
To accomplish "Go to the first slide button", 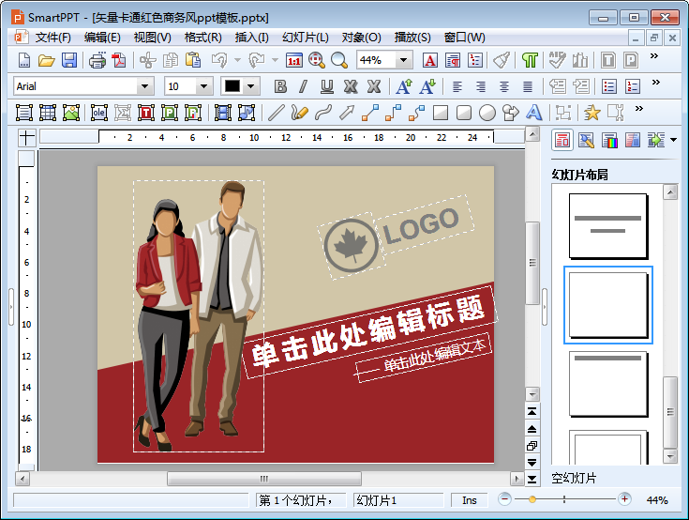I will click(x=532, y=412).
